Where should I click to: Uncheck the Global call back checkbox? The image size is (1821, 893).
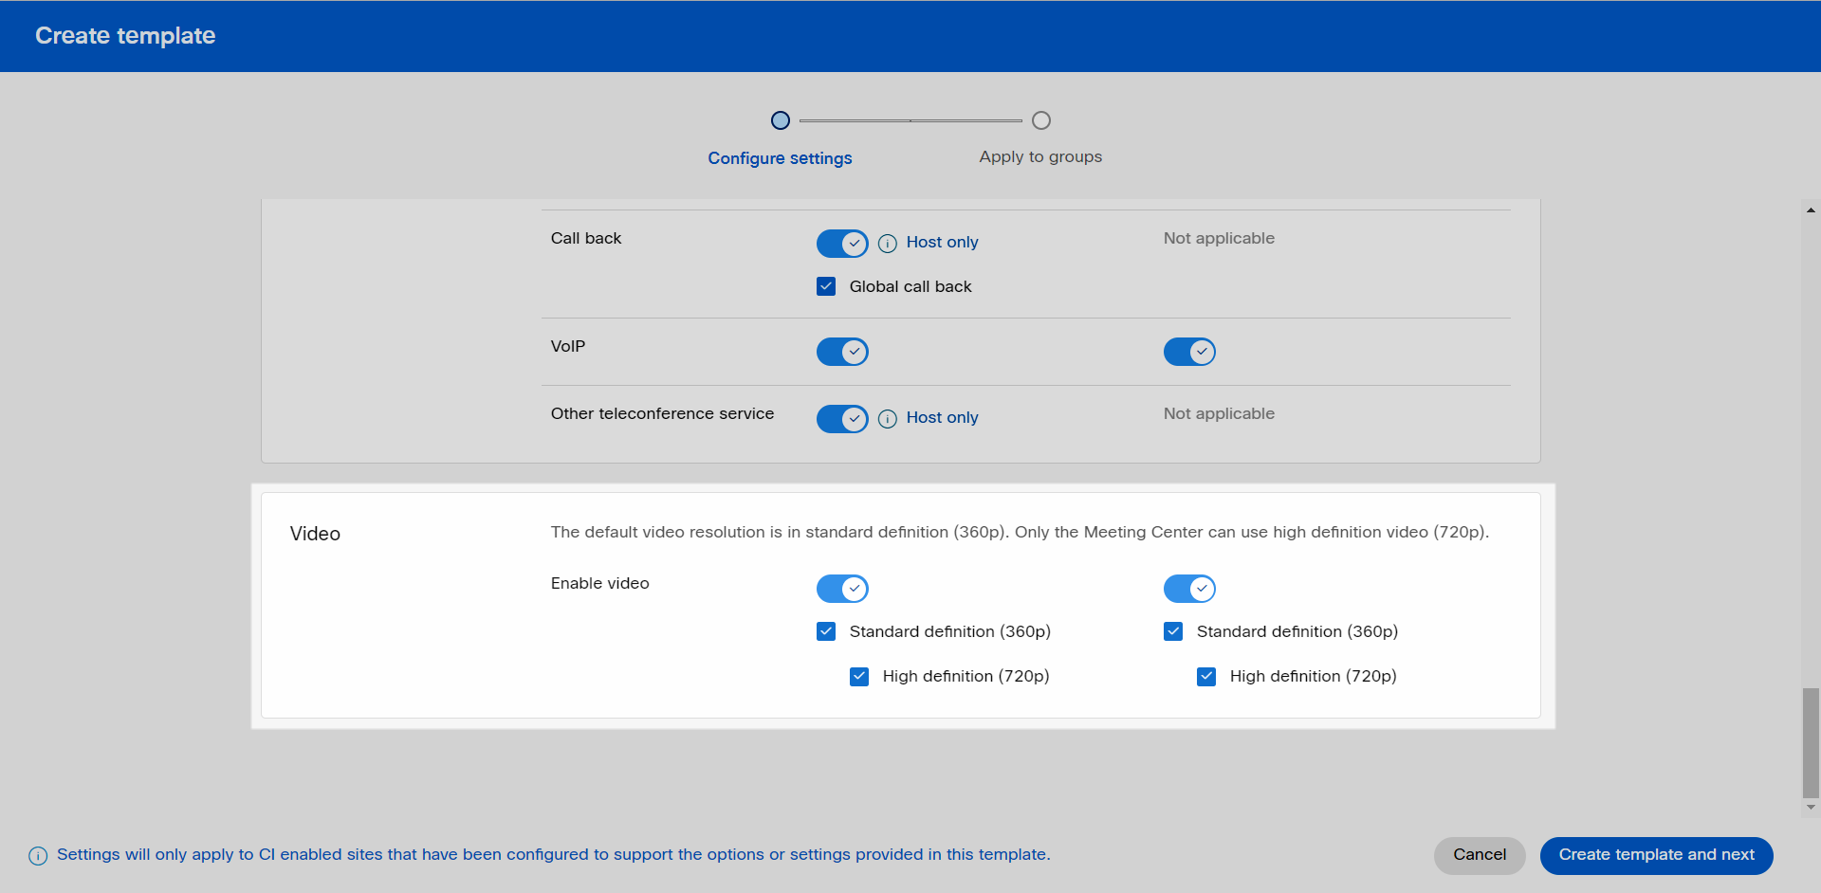(x=826, y=286)
